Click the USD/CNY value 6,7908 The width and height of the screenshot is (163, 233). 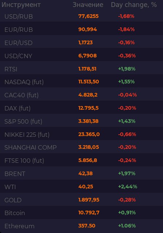pos(88,56)
